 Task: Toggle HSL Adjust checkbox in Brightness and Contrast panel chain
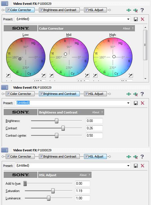pos(86,94)
